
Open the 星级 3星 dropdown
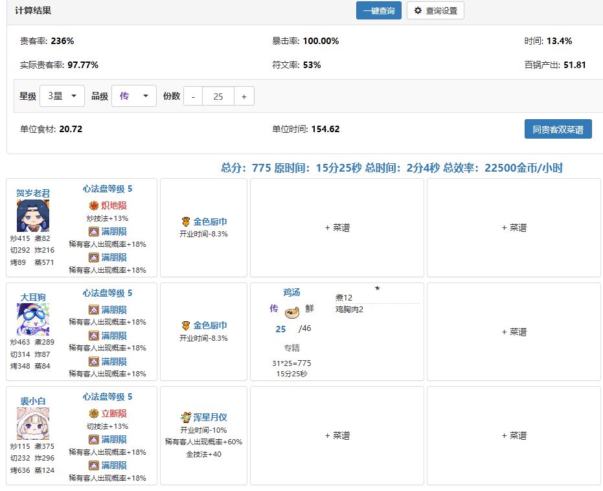pos(62,96)
